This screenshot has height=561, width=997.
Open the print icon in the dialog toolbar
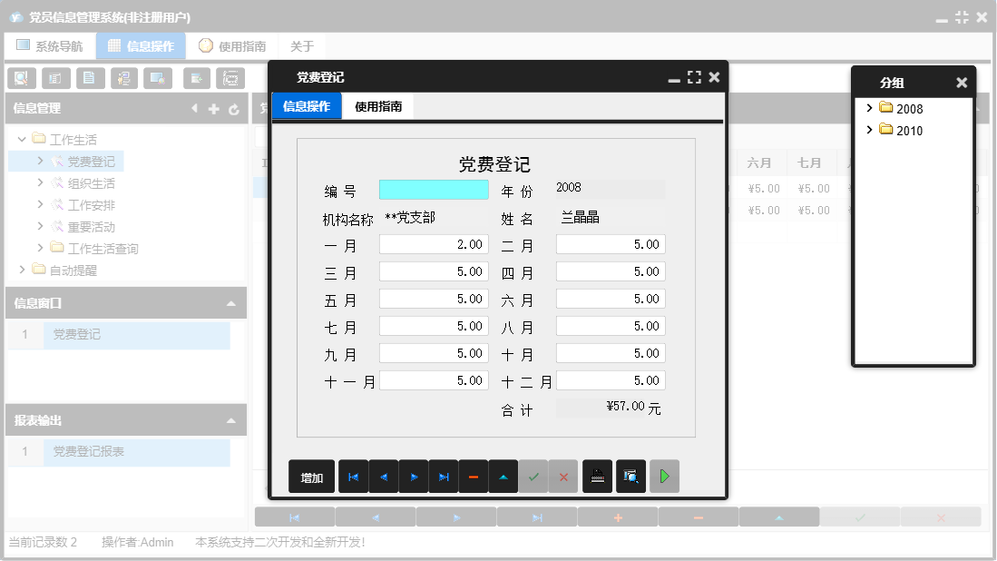pyautogui.click(x=597, y=476)
